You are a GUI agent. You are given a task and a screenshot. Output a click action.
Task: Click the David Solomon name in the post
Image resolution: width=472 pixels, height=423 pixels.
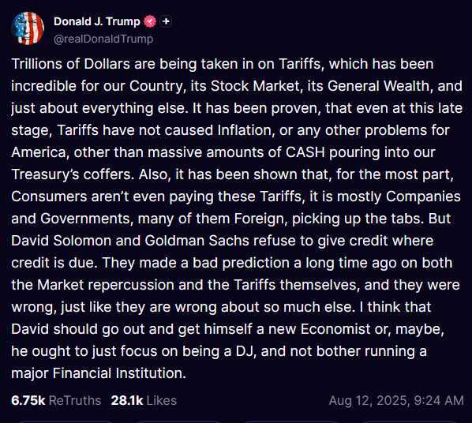coord(62,241)
